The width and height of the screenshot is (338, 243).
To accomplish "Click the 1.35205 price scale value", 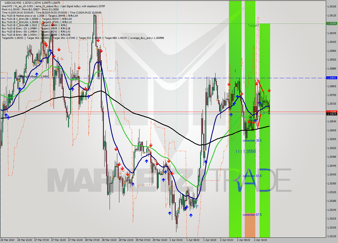I will (x=332, y=218).
